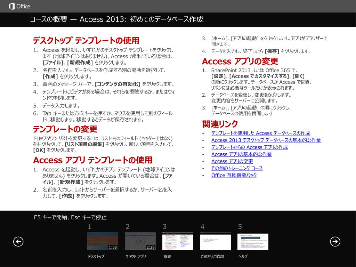This screenshot has width=356, height=267.
Task: Open link Access 2013 デスクトップ データベースの基本的な作業
Action: tap(266, 140)
